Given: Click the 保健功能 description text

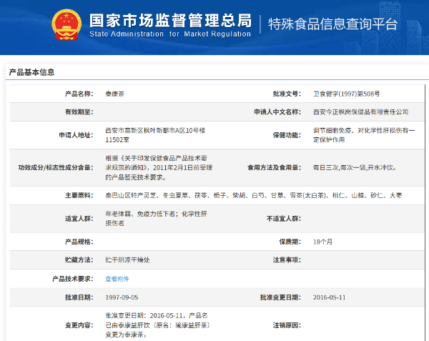Looking at the screenshot, I should tap(365, 134).
